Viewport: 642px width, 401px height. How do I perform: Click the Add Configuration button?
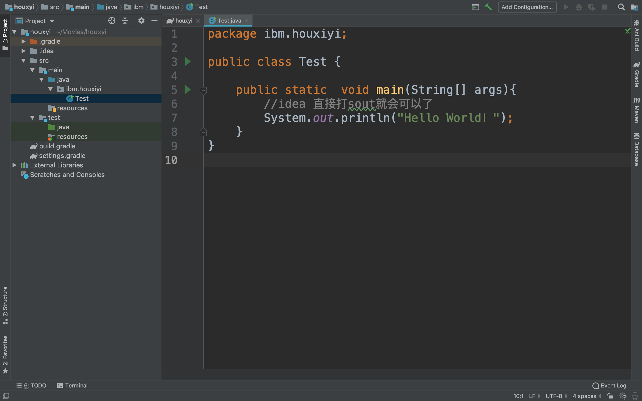click(527, 7)
